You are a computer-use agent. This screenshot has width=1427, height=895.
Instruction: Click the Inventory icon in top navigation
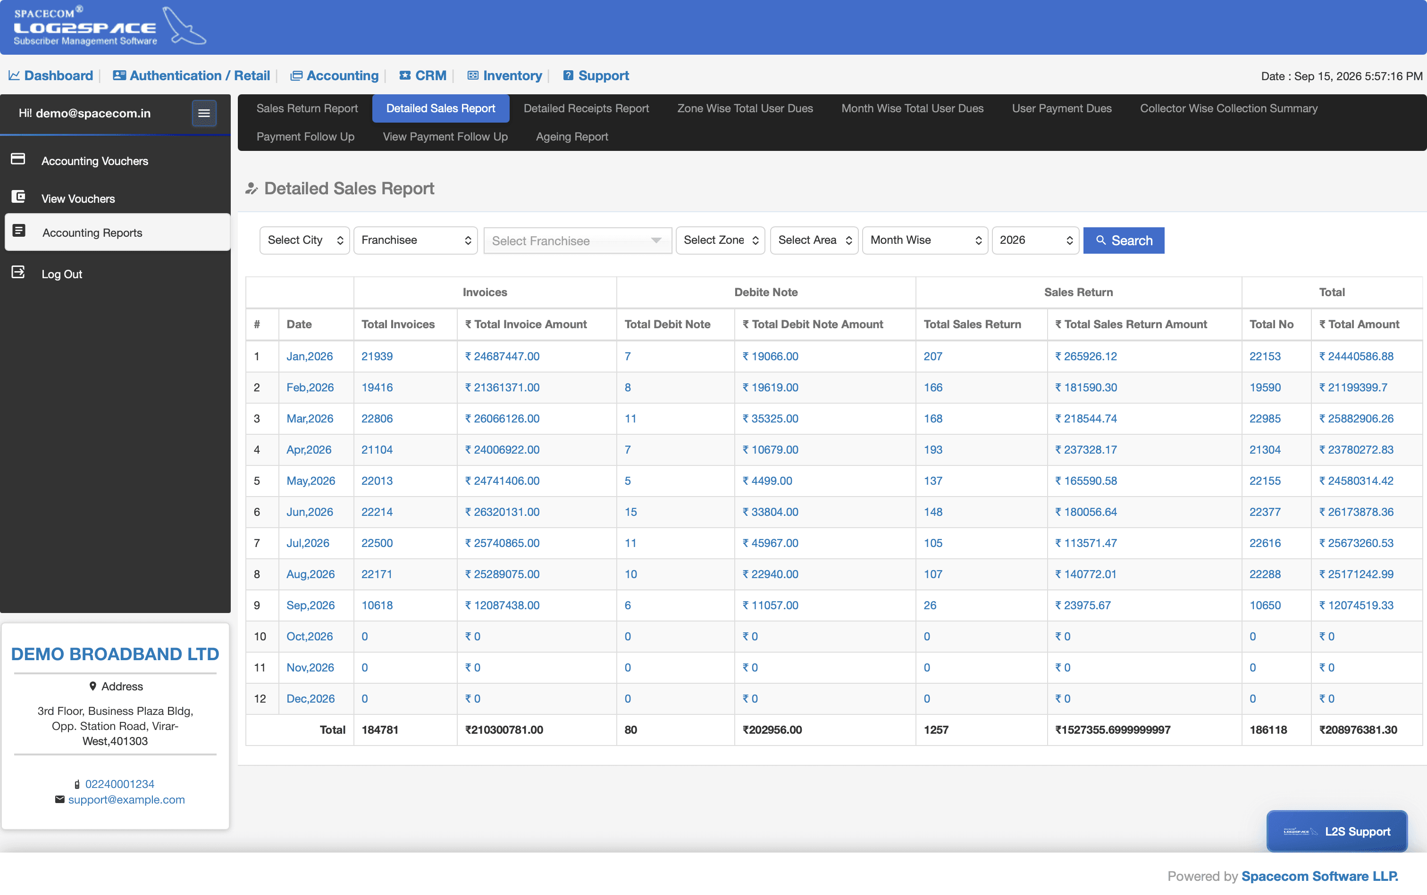[473, 76]
